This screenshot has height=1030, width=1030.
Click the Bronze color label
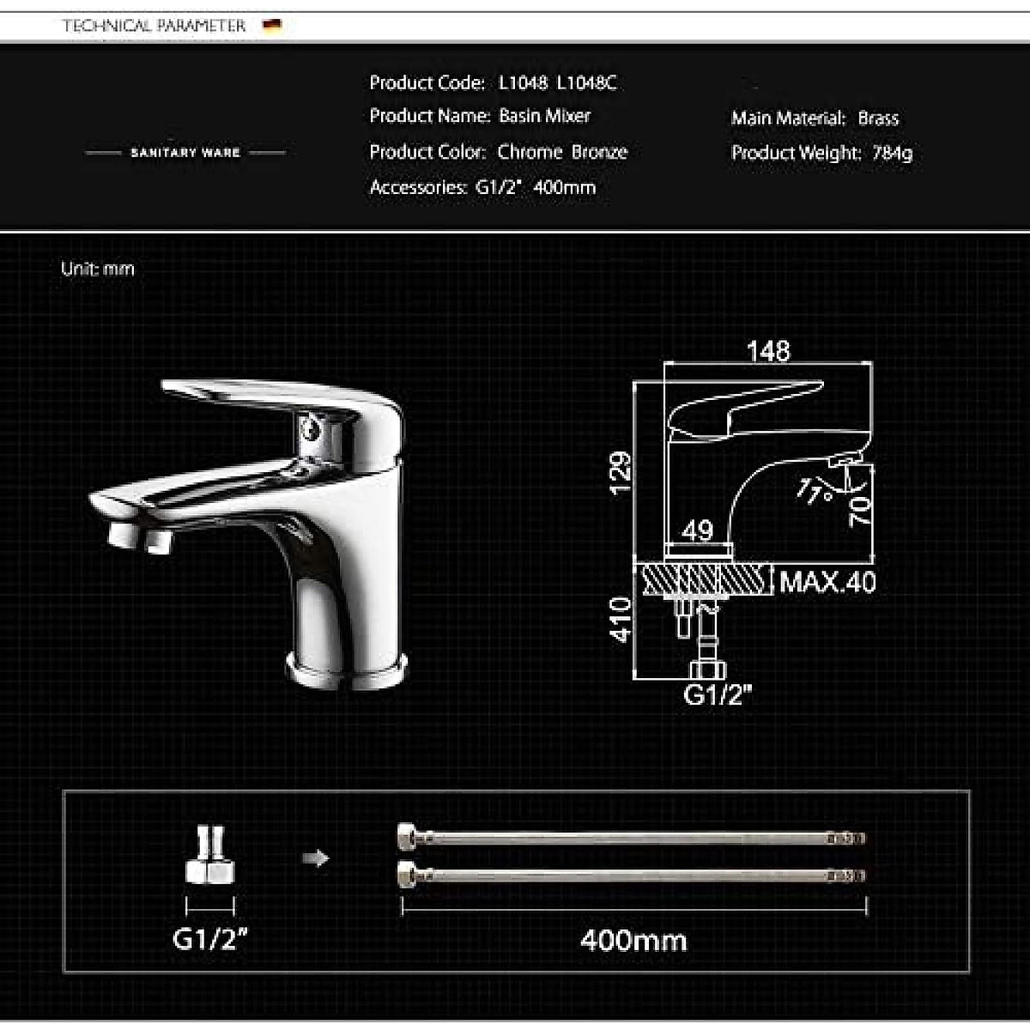(600, 152)
